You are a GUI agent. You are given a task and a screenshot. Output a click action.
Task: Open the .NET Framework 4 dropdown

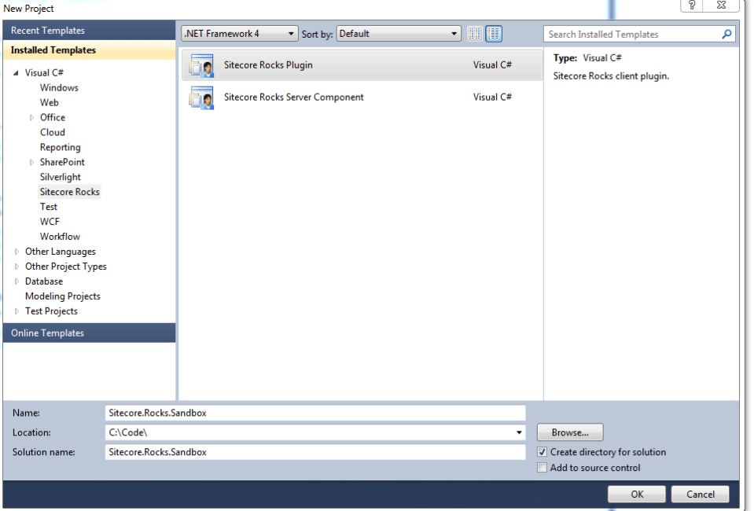(292, 33)
